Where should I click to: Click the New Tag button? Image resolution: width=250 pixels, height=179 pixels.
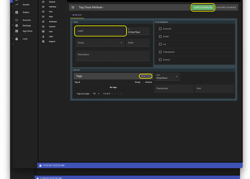tap(145, 76)
